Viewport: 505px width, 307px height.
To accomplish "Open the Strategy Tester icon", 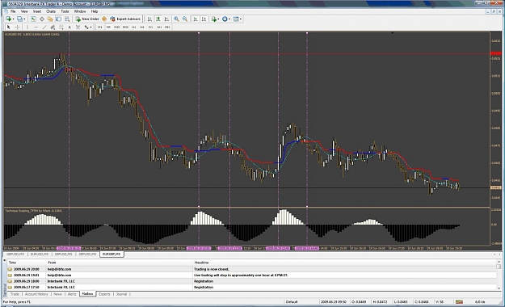I will point(67,19).
